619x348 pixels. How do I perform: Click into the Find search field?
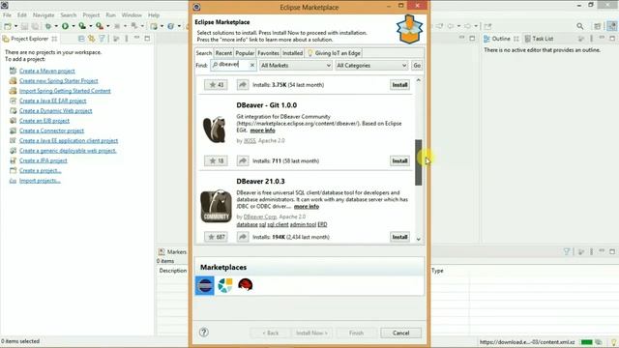(x=232, y=65)
